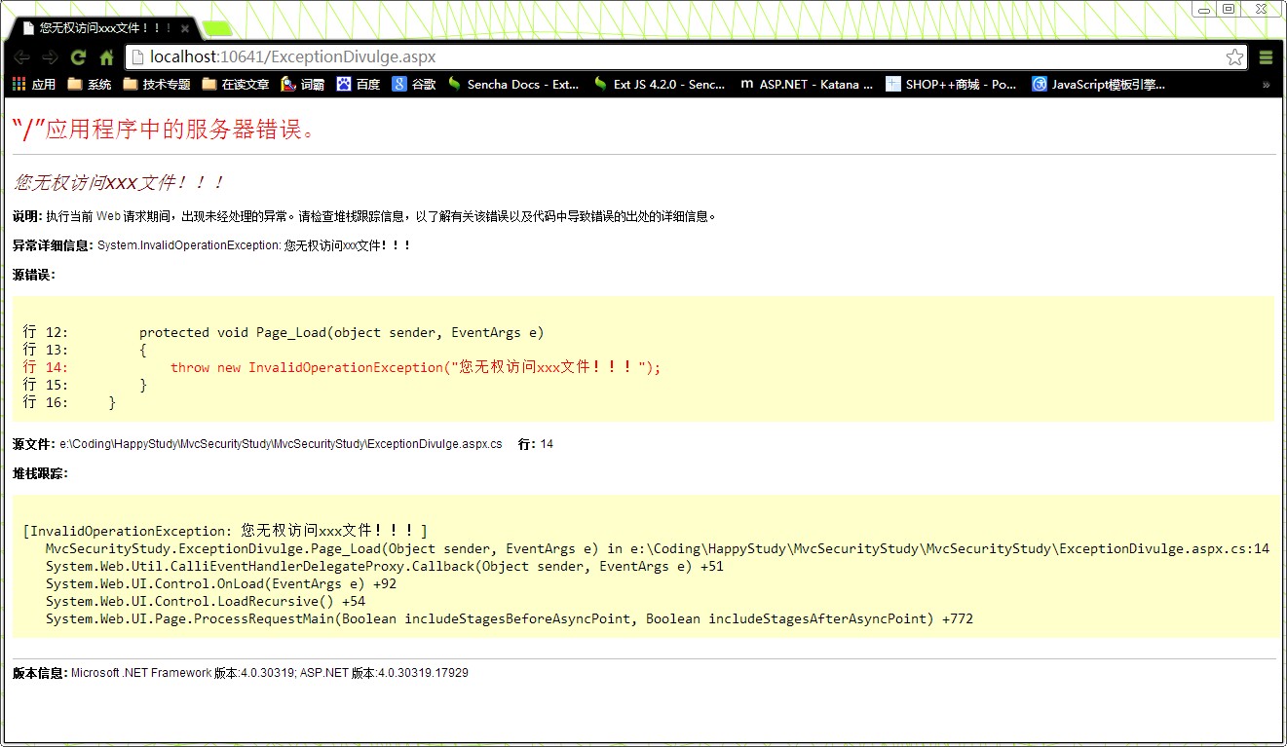Reload the page with the refresh icon
The image size is (1287, 747).
pyautogui.click(x=78, y=57)
